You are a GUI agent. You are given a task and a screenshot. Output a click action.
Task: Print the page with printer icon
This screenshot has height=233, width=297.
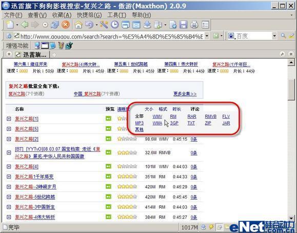194,25
